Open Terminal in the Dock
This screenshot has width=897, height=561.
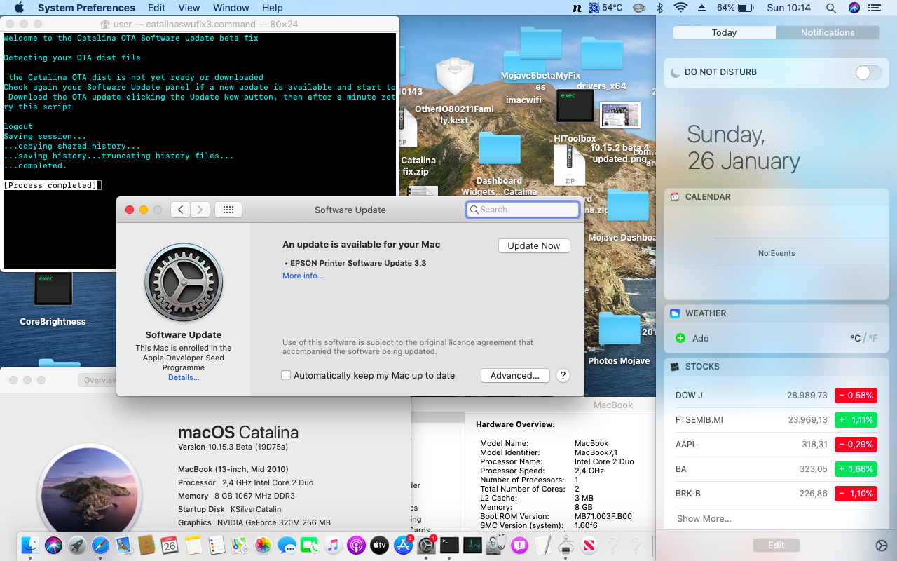[x=449, y=545]
